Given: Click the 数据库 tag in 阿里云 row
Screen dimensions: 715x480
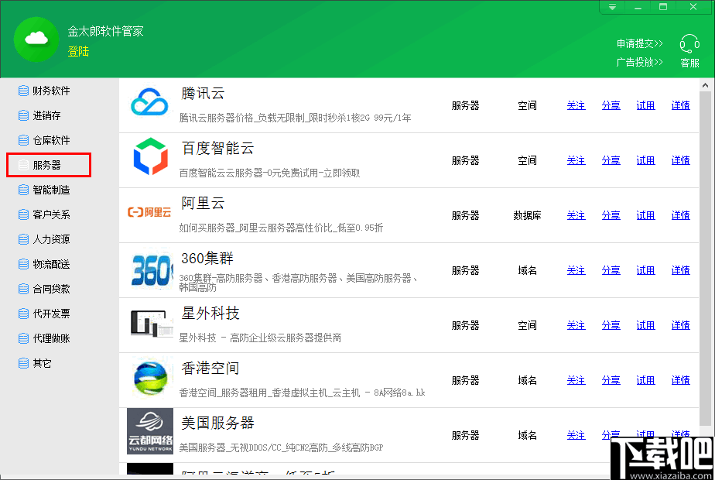Looking at the screenshot, I should pos(527,215).
